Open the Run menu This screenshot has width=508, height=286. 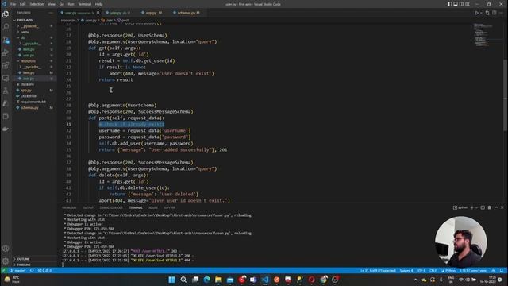(x=71, y=4)
